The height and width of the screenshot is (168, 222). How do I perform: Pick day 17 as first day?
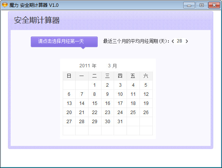click(120, 103)
